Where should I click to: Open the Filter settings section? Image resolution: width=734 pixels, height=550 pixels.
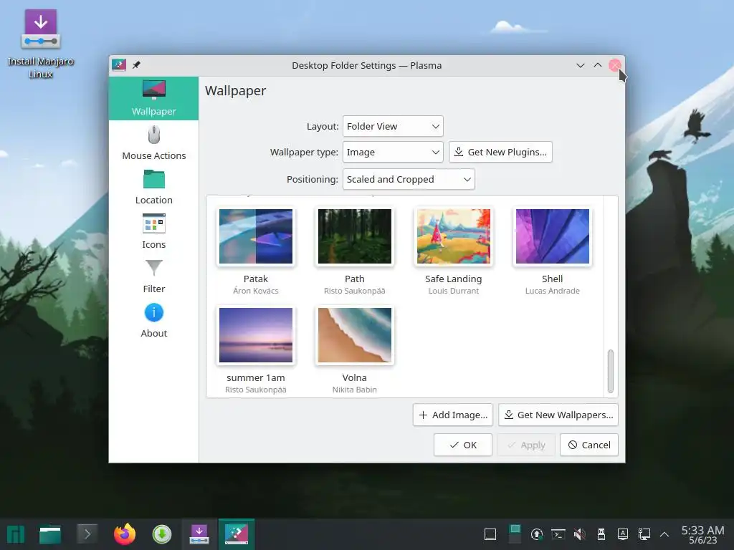tap(153, 276)
